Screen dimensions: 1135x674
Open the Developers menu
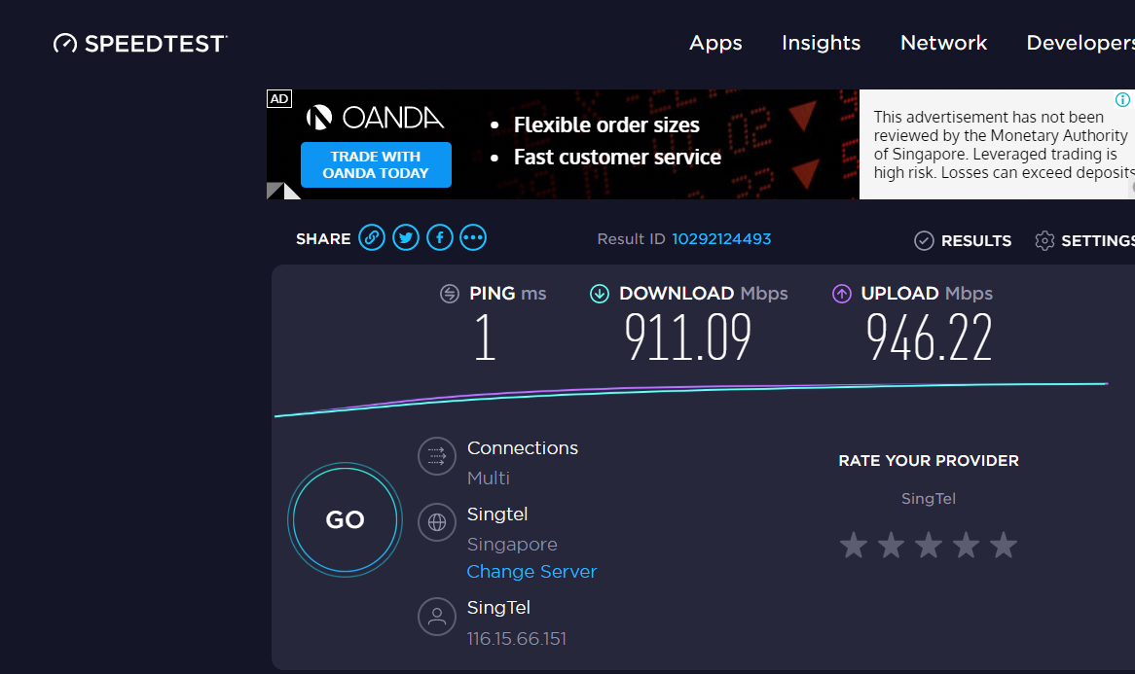(1080, 44)
